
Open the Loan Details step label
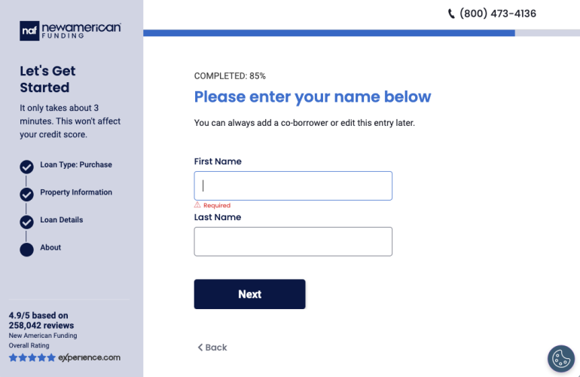pyautogui.click(x=62, y=220)
